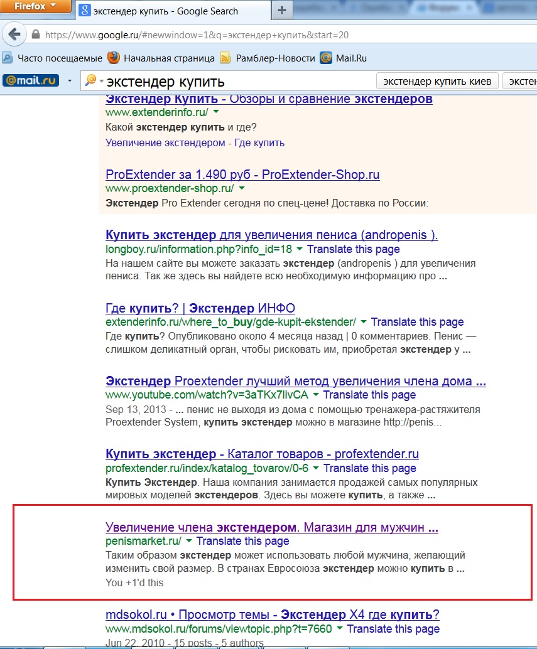Viewport: 537px width, 649px height.
Task: Open 'Экстендер Купить - Обзоры и сравнение' ad link
Action: [269, 99]
